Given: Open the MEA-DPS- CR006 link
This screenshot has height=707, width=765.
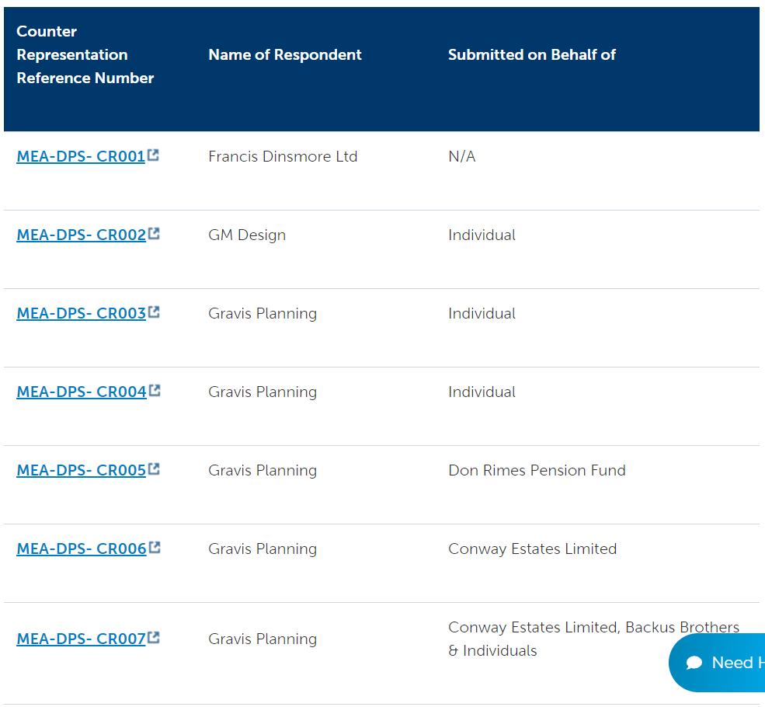Looking at the screenshot, I should (x=82, y=549).
